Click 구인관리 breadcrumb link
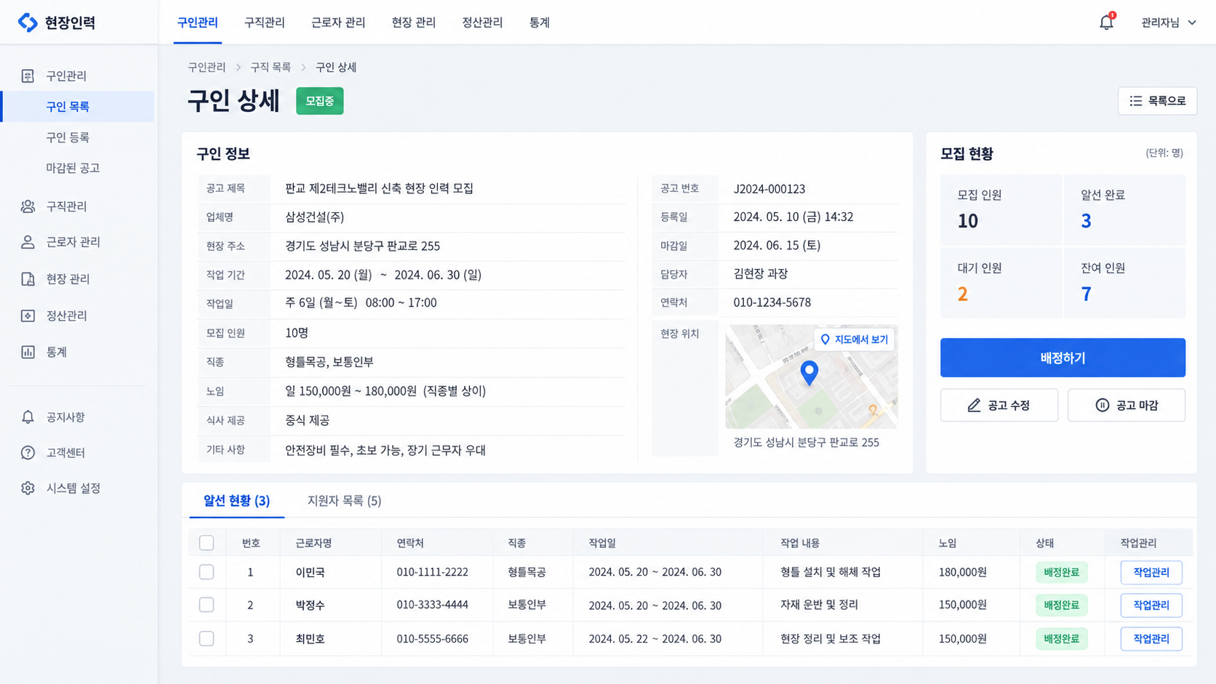This screenshot has width=1216, height=684. click(207, 67)
